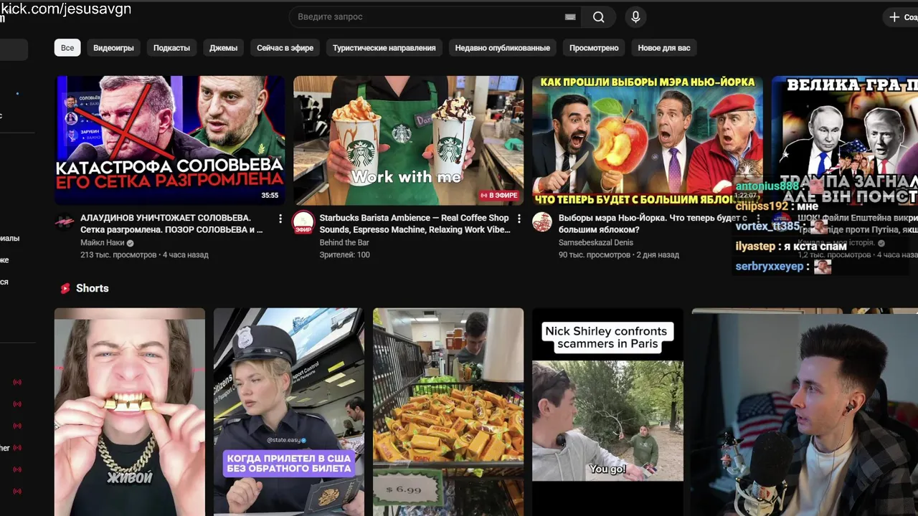Click the В ЭФИРЕ live badge
The image size is (918, 516).
(499, 195)
